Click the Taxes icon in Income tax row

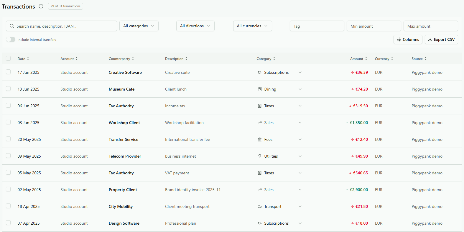pyautogui.click(x=260, y=106)
